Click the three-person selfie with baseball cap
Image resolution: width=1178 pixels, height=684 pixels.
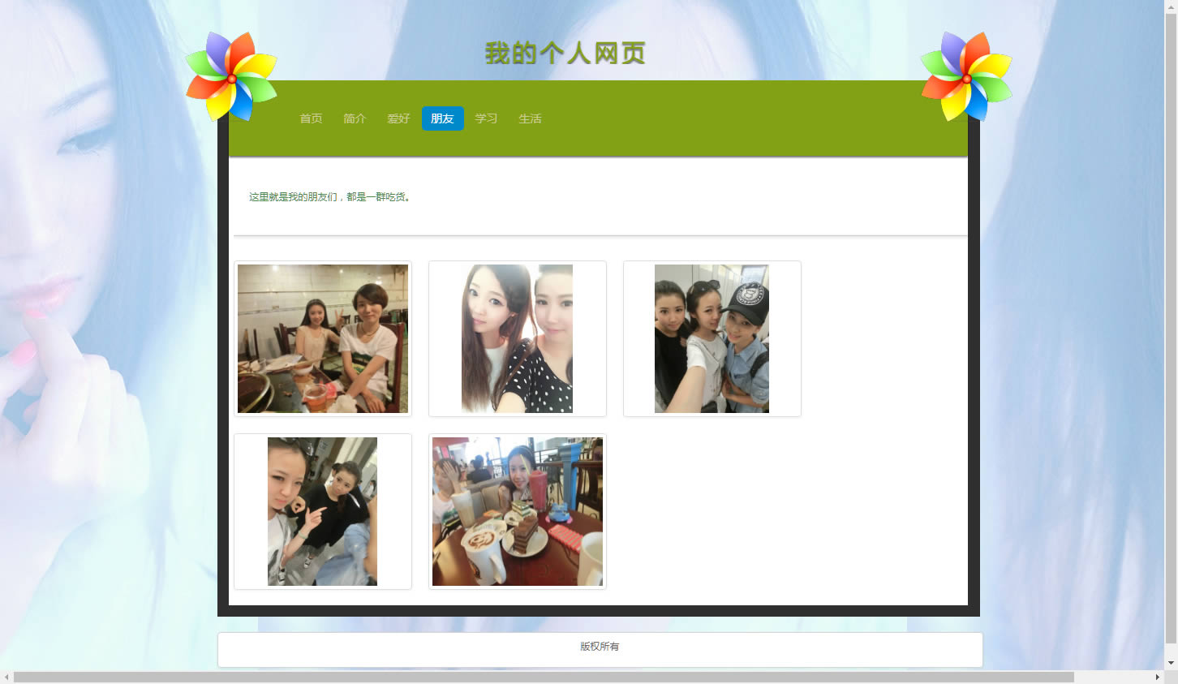[x=712, y=338]
